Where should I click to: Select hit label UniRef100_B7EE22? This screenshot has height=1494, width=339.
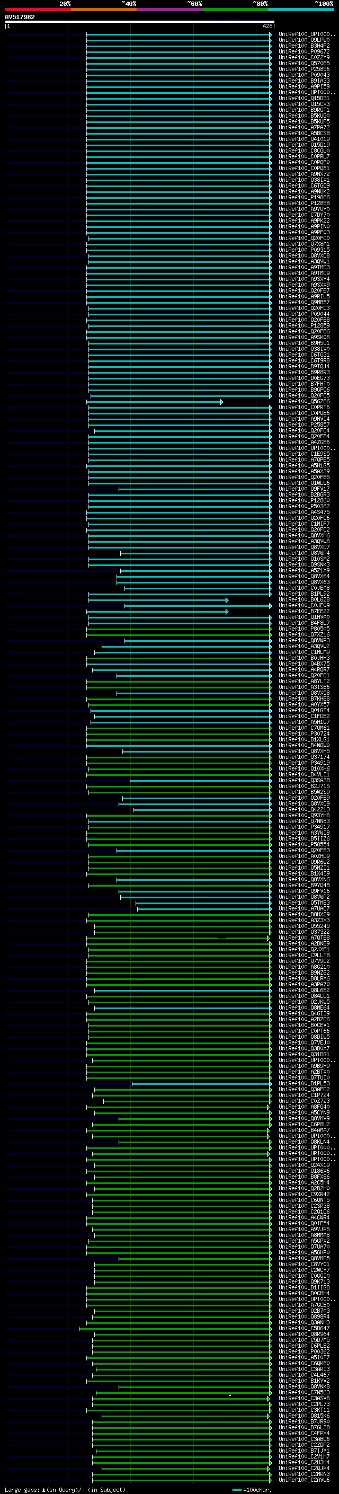coord(304,612)
